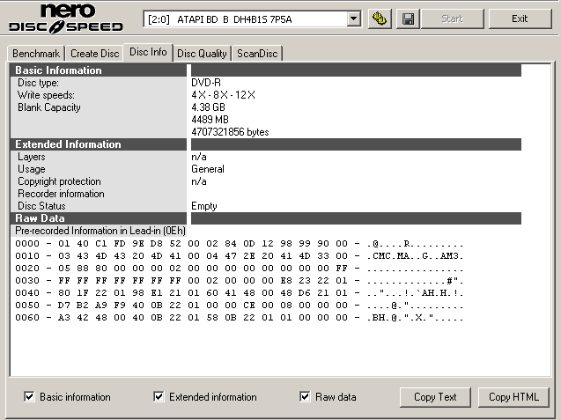
Task: Click the 4489 MB capacity value
Action: (x=210, y=120)
